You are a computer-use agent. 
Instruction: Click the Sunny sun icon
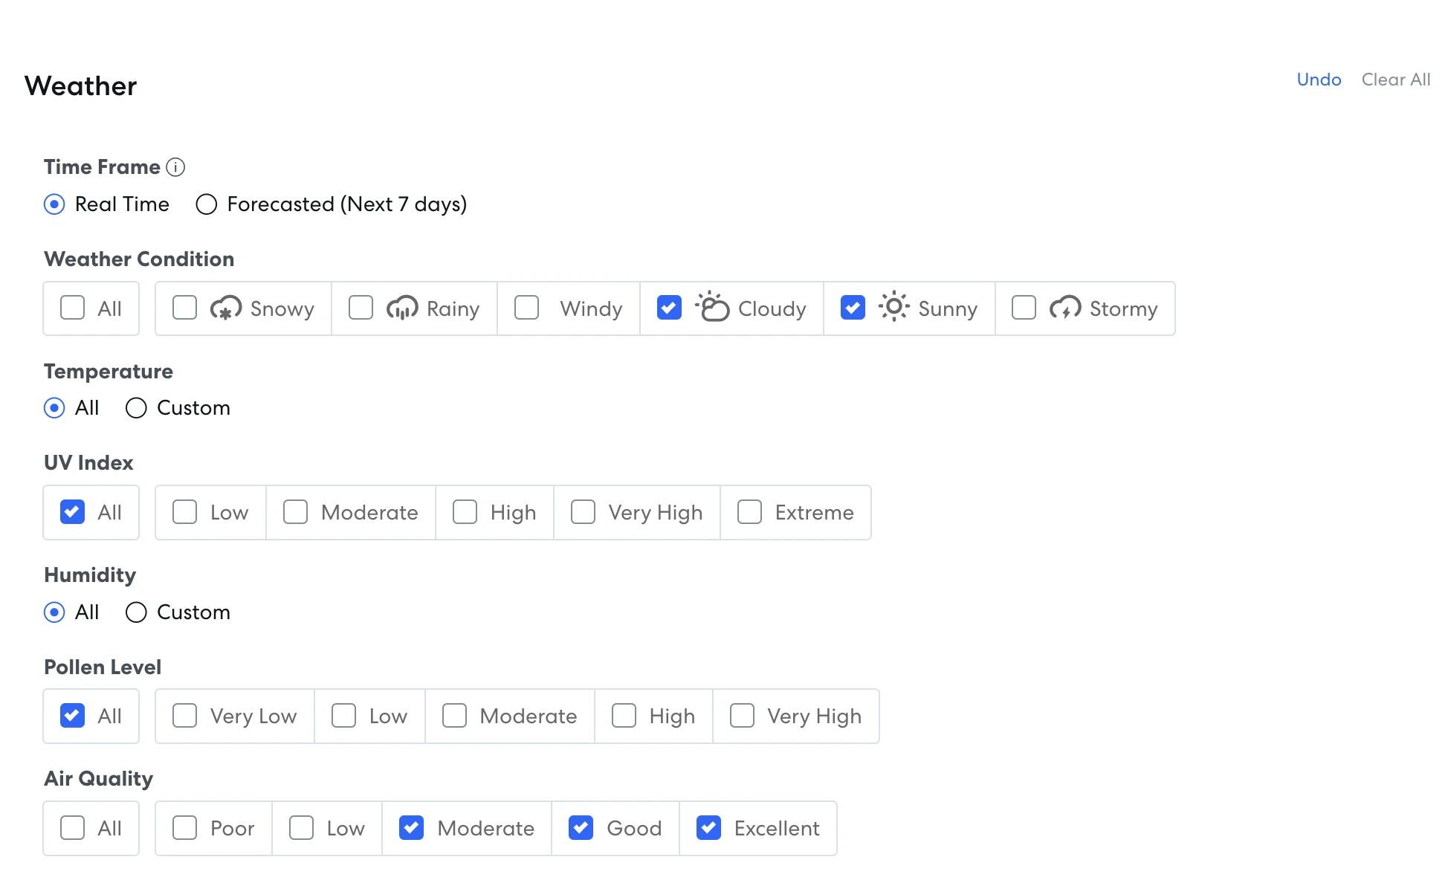click(x=893, y=307)
